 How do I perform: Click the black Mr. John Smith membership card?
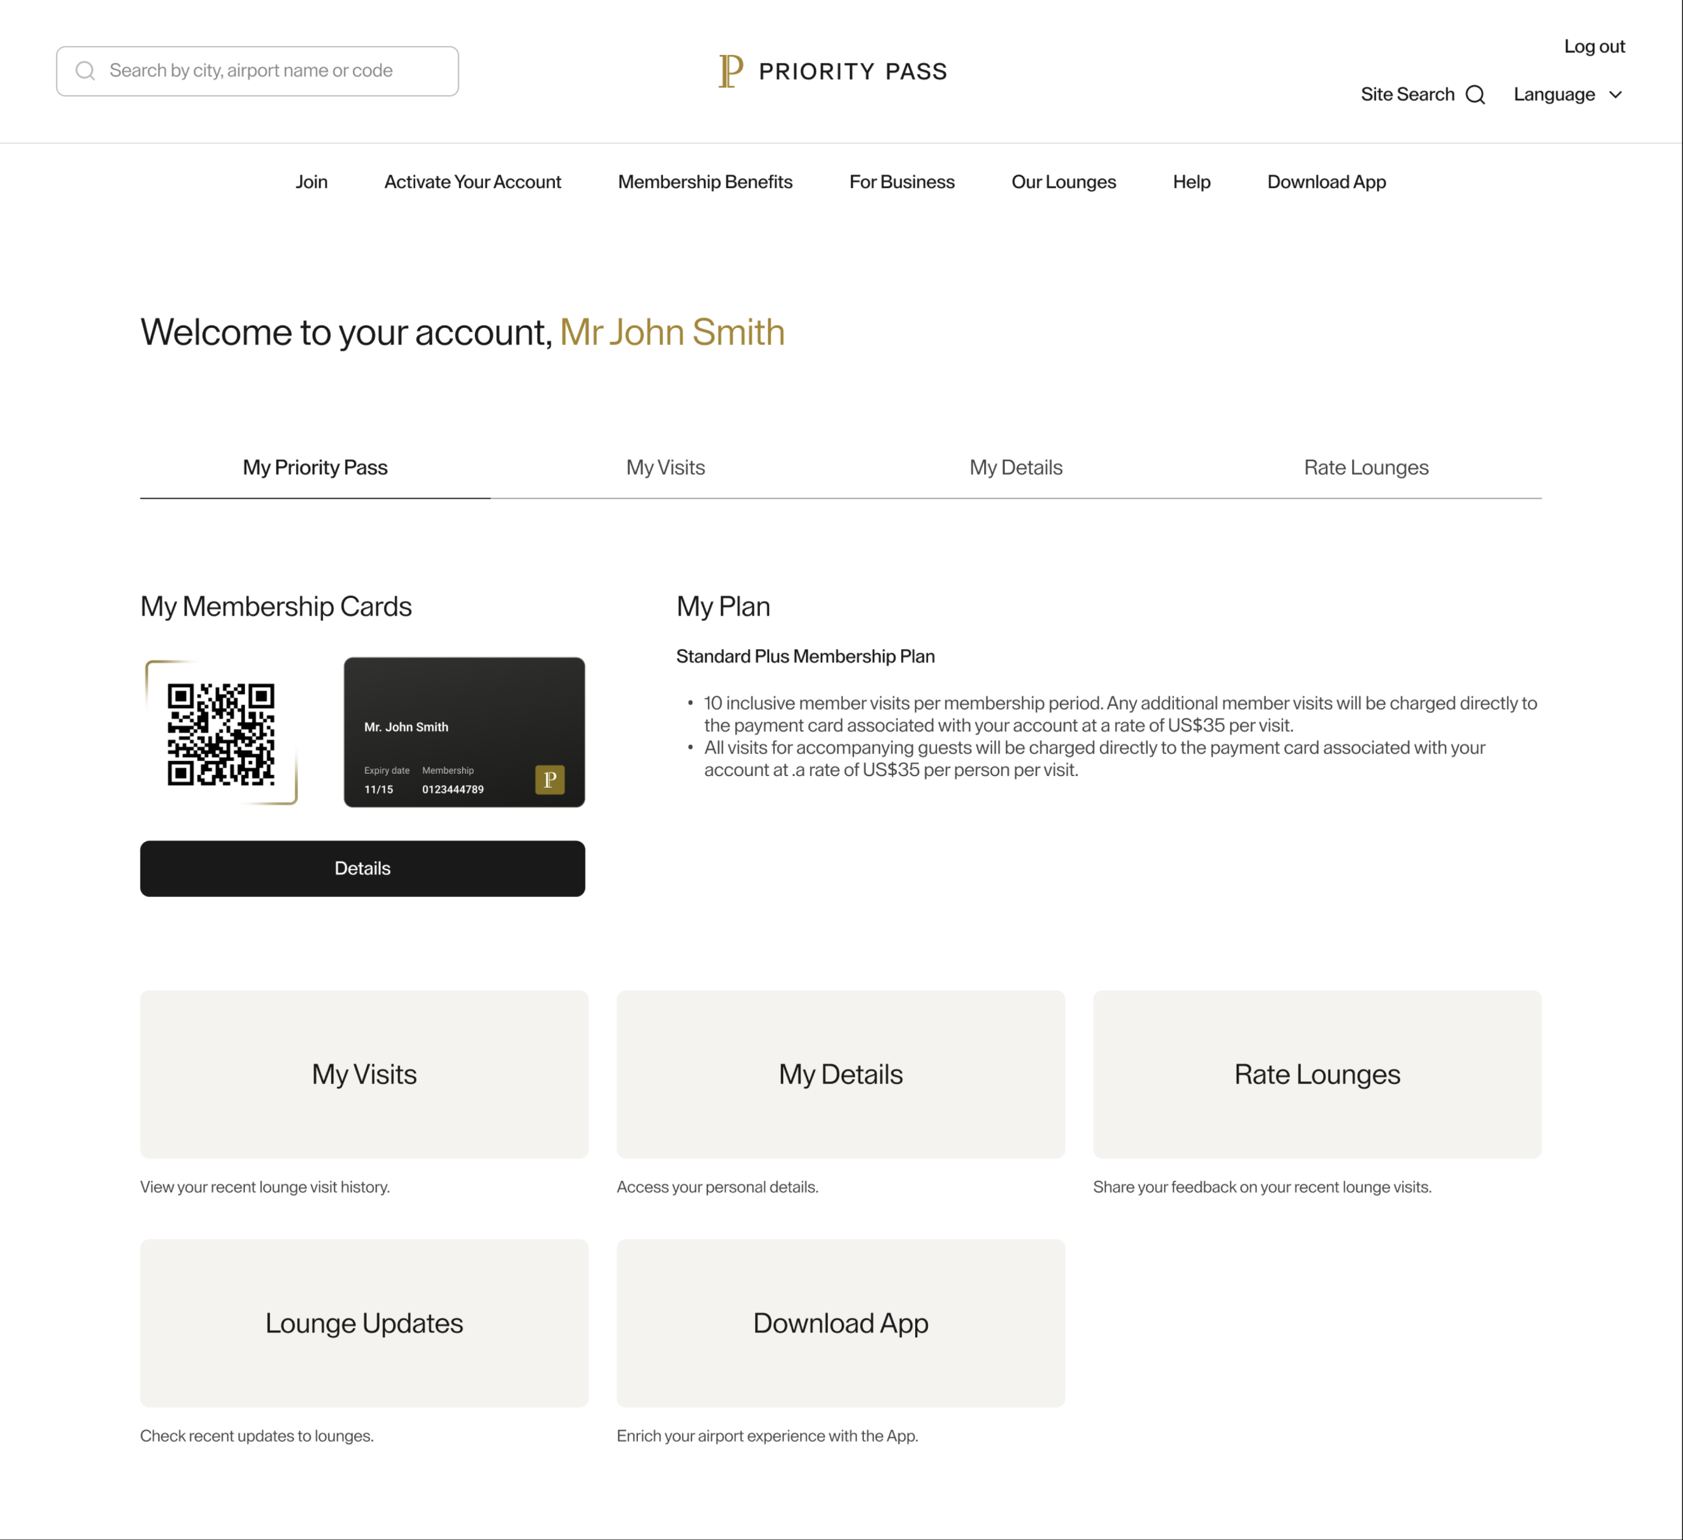[x=464, y=732]
